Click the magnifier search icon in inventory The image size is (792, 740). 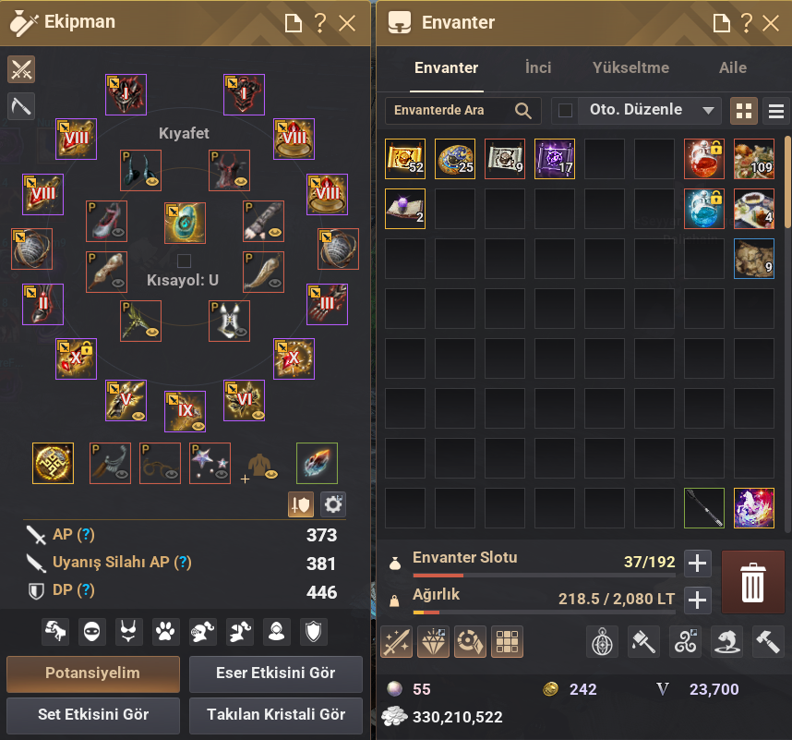click(522, 110)
